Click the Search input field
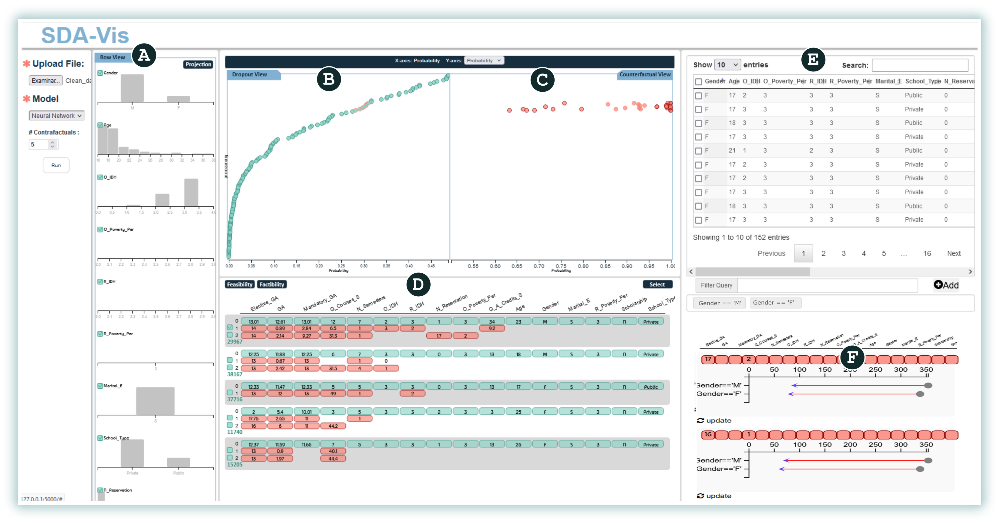This screenshot has height=523, width=997. 920,65
